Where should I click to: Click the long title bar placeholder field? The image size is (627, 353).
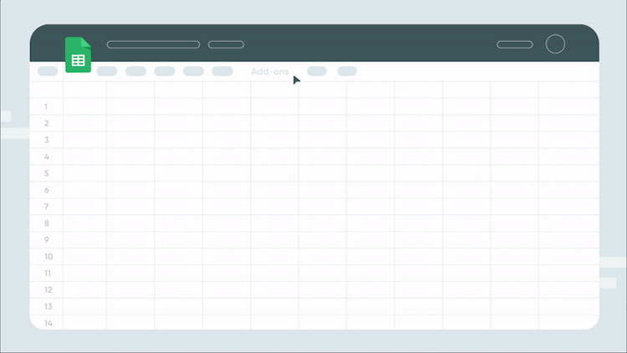click(x=153, y=44)
